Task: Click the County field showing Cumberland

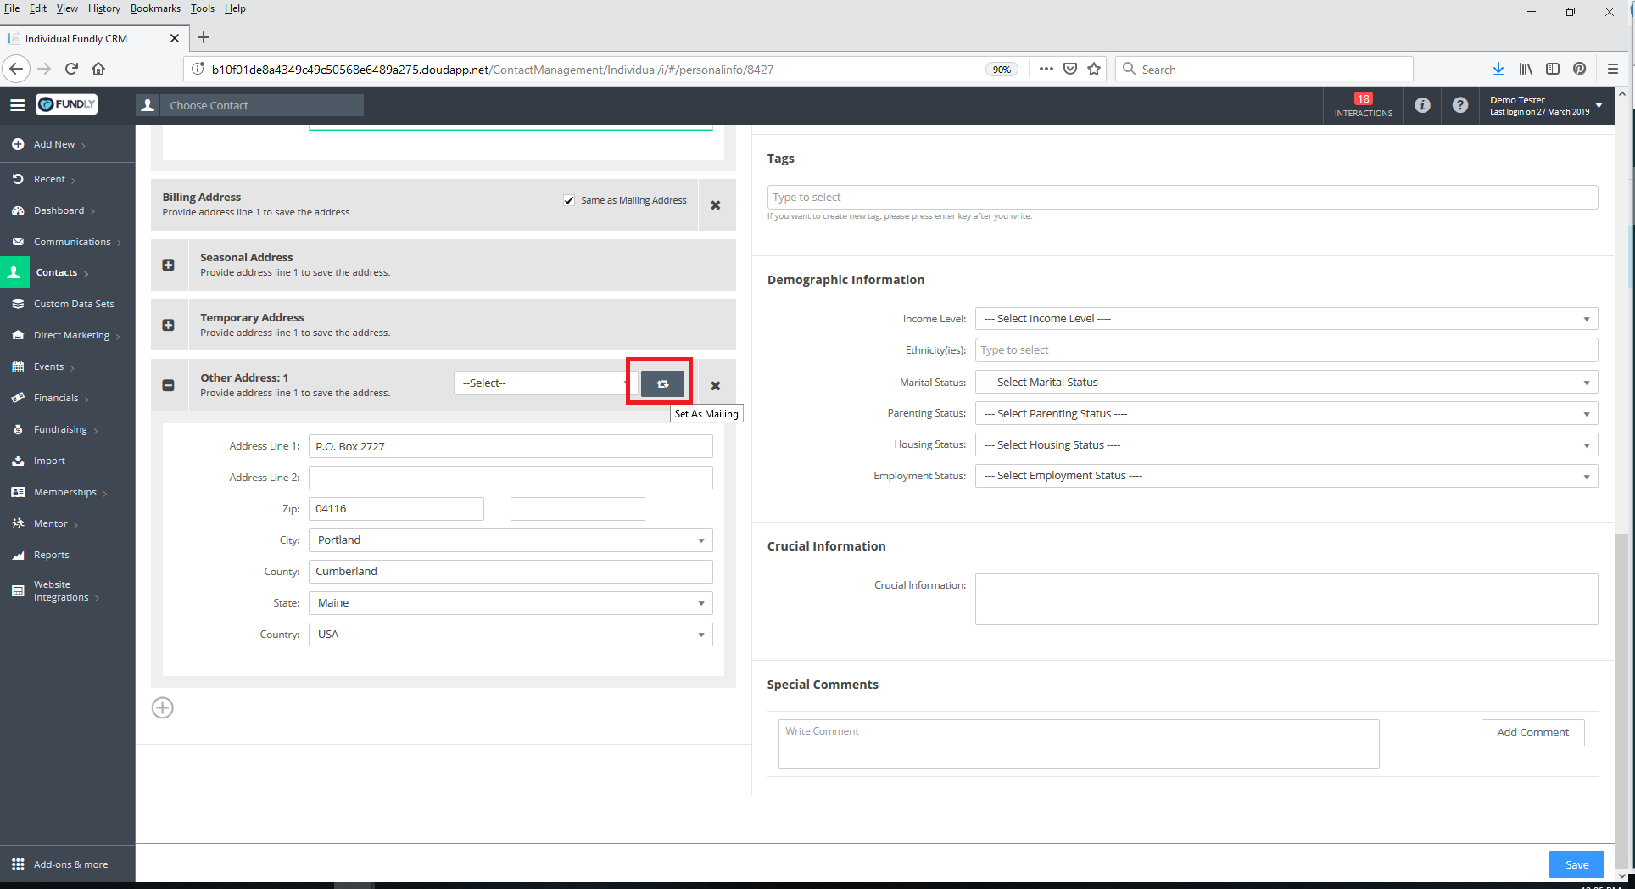Action: coord(511,572)
